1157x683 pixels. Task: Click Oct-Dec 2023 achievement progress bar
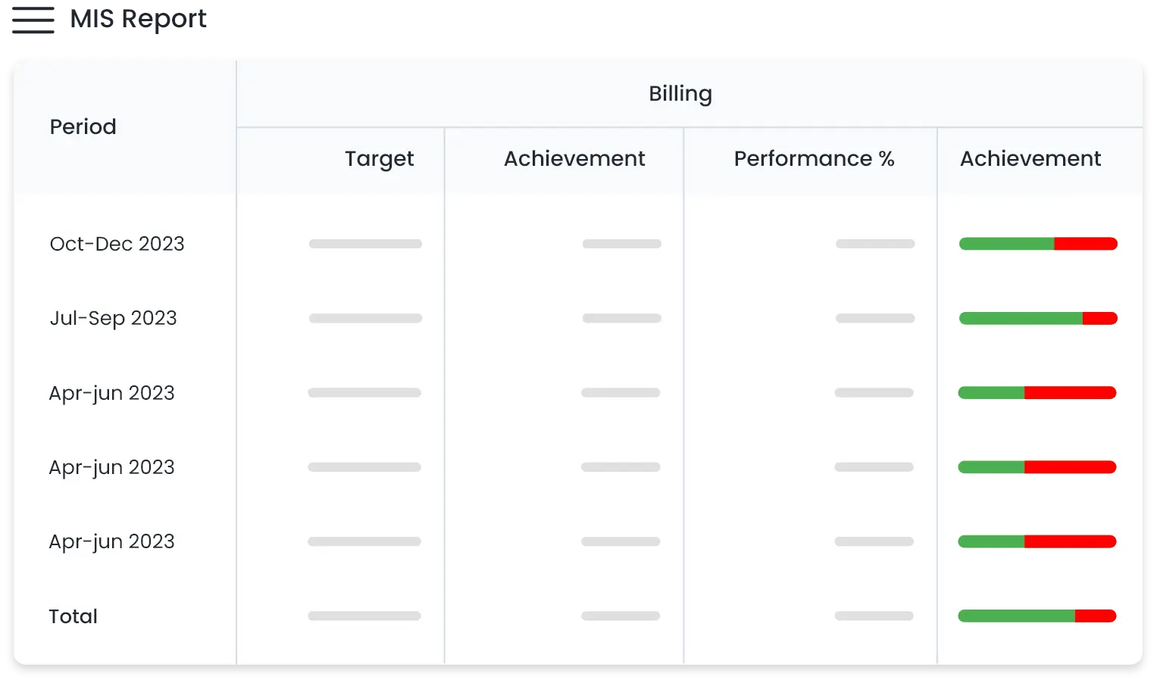tap(1038, 244)
